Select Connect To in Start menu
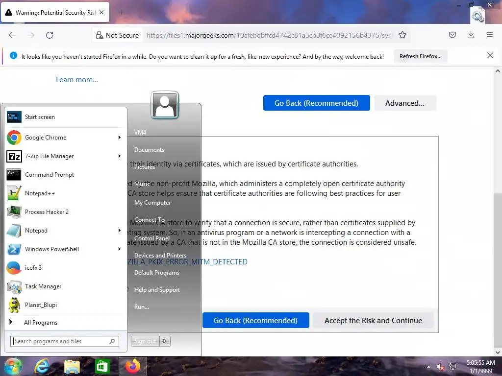The width and height of the screenshot is (502, 376). click(150, 220)
